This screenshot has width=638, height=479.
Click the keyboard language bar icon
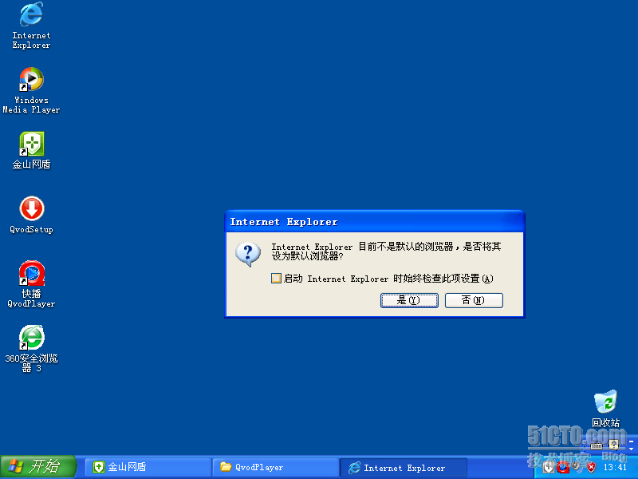pyautogui.click(x=597, y=445)
